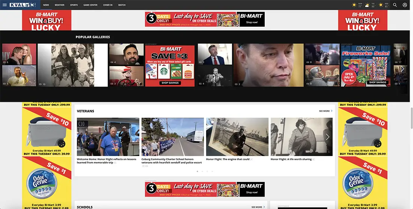
Task: Click Shop Savings on Fireworks Sale ad
Action: click(x=377, y=82)
